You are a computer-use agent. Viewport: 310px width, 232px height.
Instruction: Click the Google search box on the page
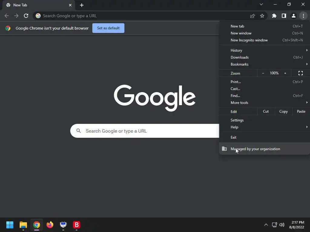tap(145, 131)
